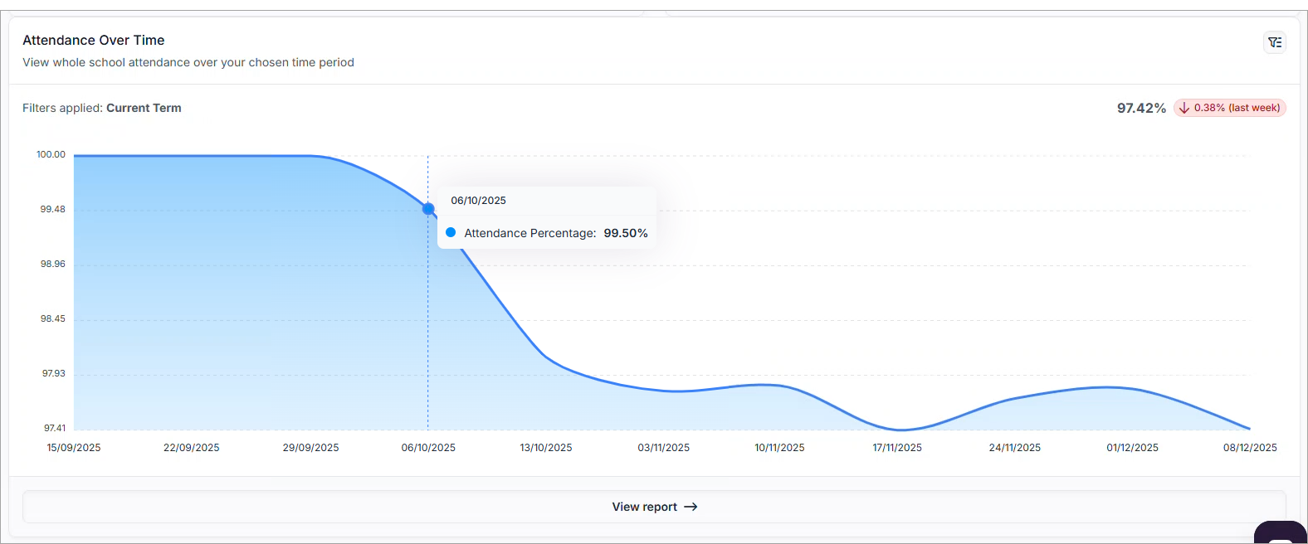This screenshot has height=544, width=1308.
Task: Click the 15/09/2025 x-axis date label
Action: click(x=74, y=448)
